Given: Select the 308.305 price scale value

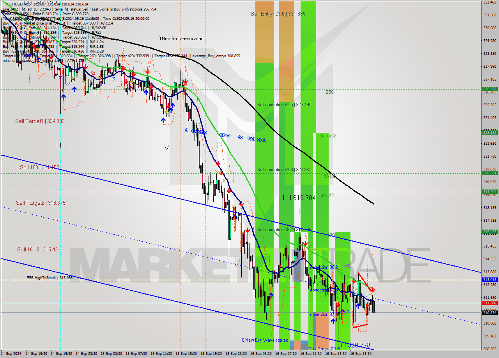Looking at the screenshot, I should (490, 349).
